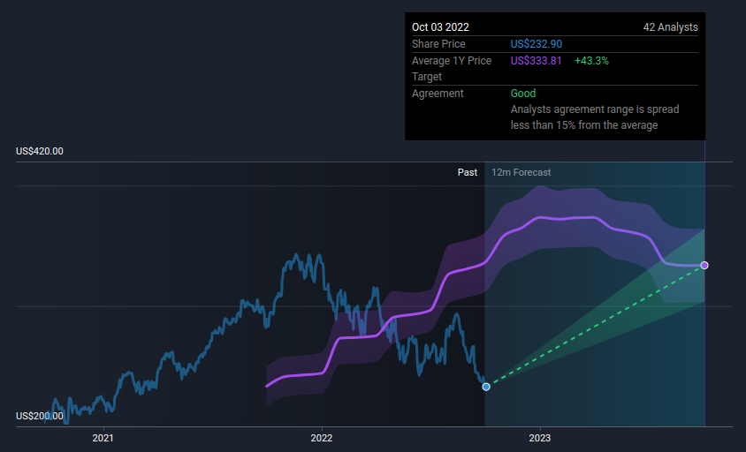Click the 'Past' section label
Image resolution: width=746 pixels, height=452 pixels.
tap(468, 172)
